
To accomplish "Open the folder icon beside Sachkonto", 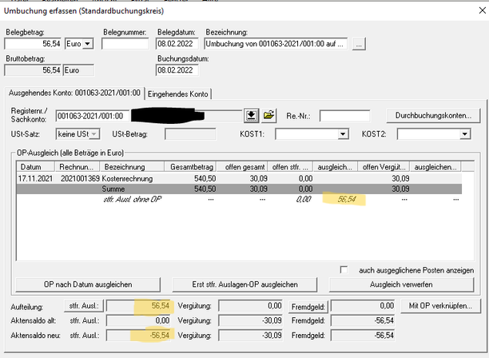I will 268,116.
